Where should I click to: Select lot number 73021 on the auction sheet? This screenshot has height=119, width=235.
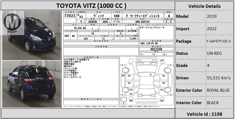click(x=70, y=16)
